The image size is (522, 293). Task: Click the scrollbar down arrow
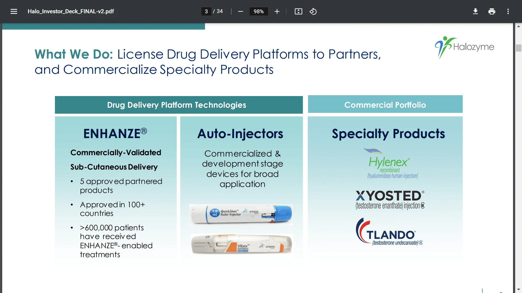(x=518, y=290)
